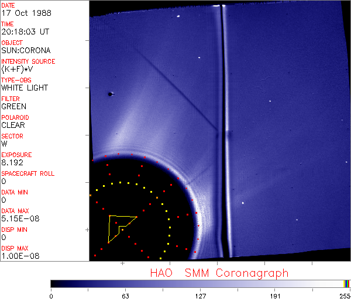Click the dark circular spot in the corona

[111, 93]
